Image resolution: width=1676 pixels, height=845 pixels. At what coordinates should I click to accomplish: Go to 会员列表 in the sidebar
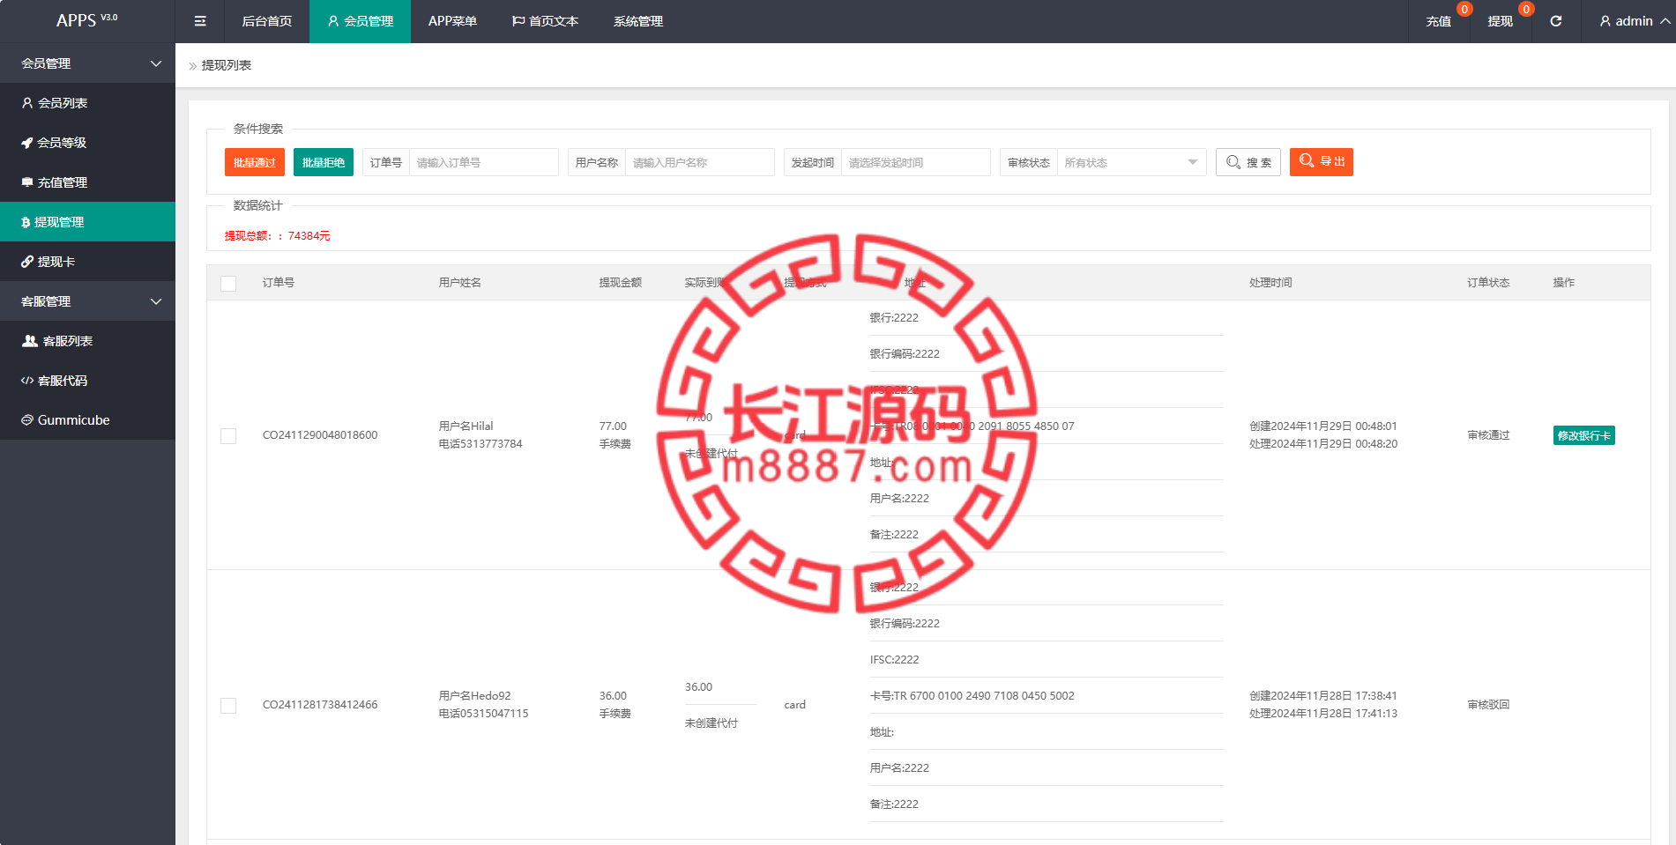click(x=87, y=103)
